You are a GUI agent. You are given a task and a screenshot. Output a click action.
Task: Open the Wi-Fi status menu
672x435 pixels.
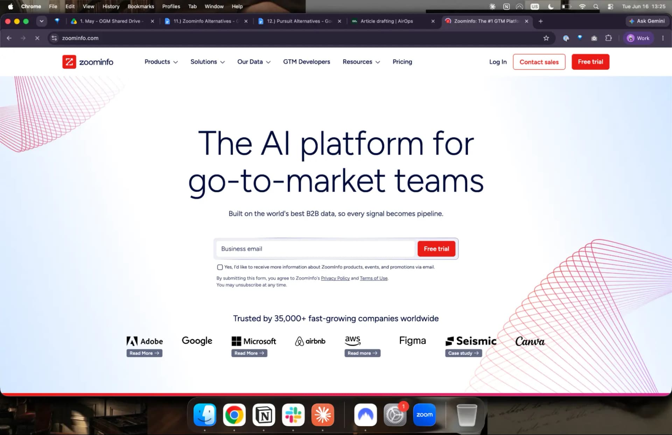[x=582, y=6]
